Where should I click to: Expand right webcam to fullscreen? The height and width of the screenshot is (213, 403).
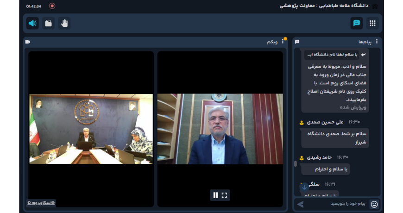click(x=224, y=195)
